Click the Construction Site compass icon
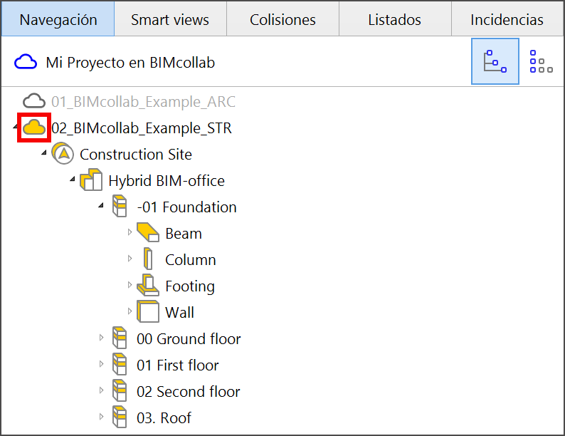Screen dimensions: 565x436 tap(63, 154)
